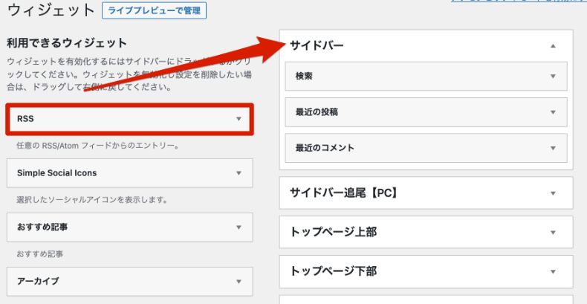Expand the トップページ上部 area arrow
This screenshot has height=304, width=587.
pos(553,233)
